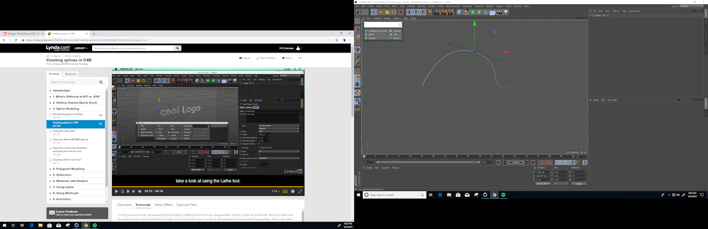Toggle the X axis lock icon
Viewport: 708px width, 229px height.
(x=409, y=12)
